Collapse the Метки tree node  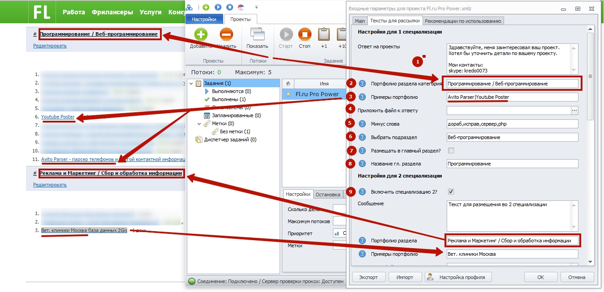pos(199,123)
